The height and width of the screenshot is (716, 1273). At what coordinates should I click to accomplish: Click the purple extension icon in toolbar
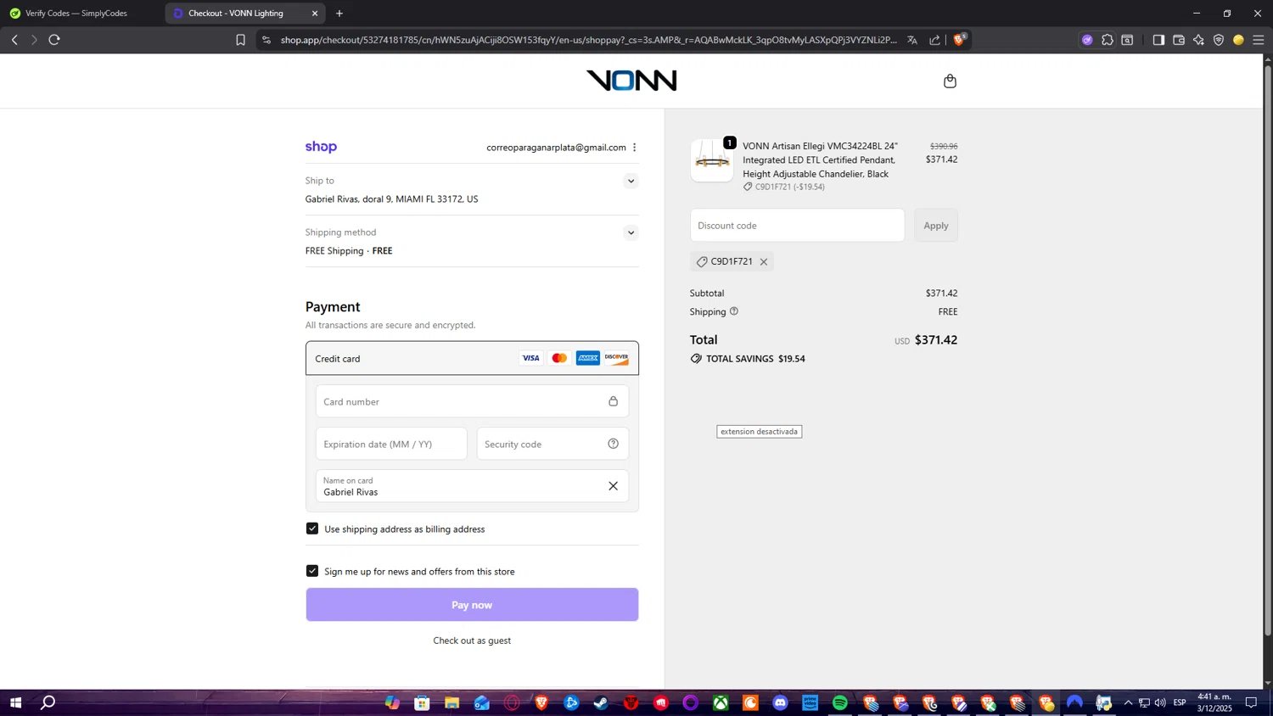tap(1087, 40)
